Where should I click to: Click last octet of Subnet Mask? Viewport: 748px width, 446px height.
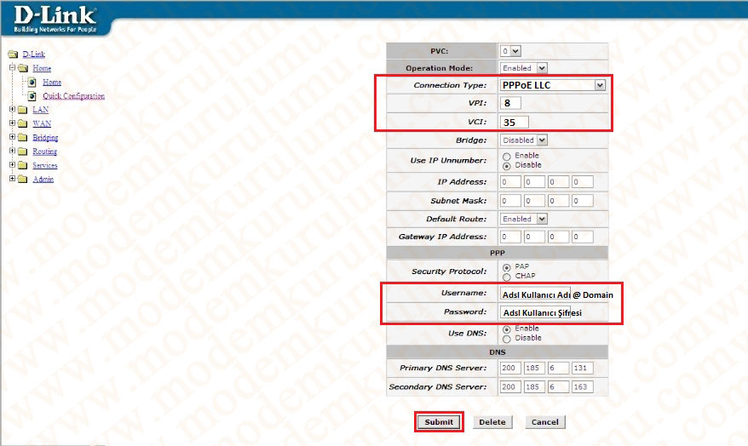(583, 201)
